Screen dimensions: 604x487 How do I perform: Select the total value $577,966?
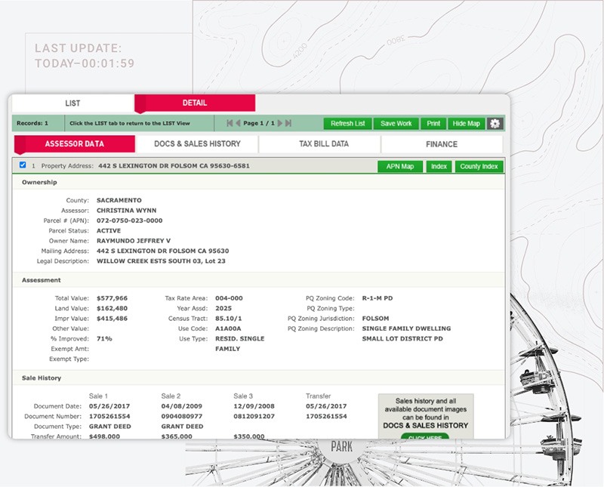[112, 298]
